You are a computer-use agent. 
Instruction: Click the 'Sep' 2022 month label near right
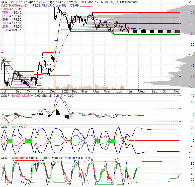pos(154,91)
